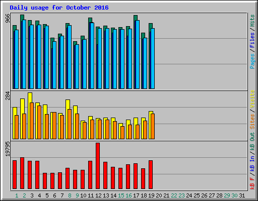258x201 pixels.
Task: Click day 4 on the x-axis
Action: click(39, 195)
